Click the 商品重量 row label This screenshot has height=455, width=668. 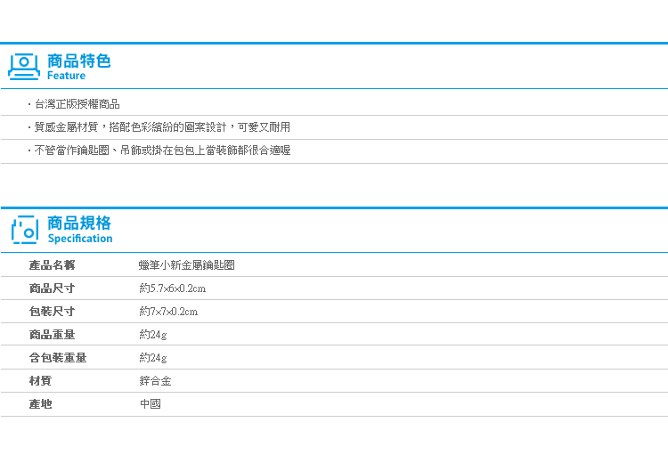52,335
